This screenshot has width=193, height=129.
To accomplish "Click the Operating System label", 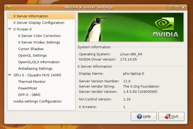I will coord(95,54).
